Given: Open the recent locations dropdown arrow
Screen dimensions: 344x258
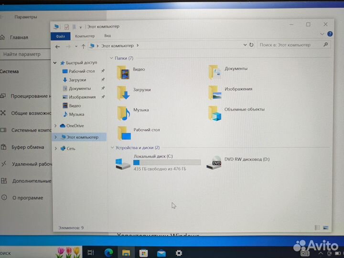Looking at the screenshot, I should (x=76, y=46).
